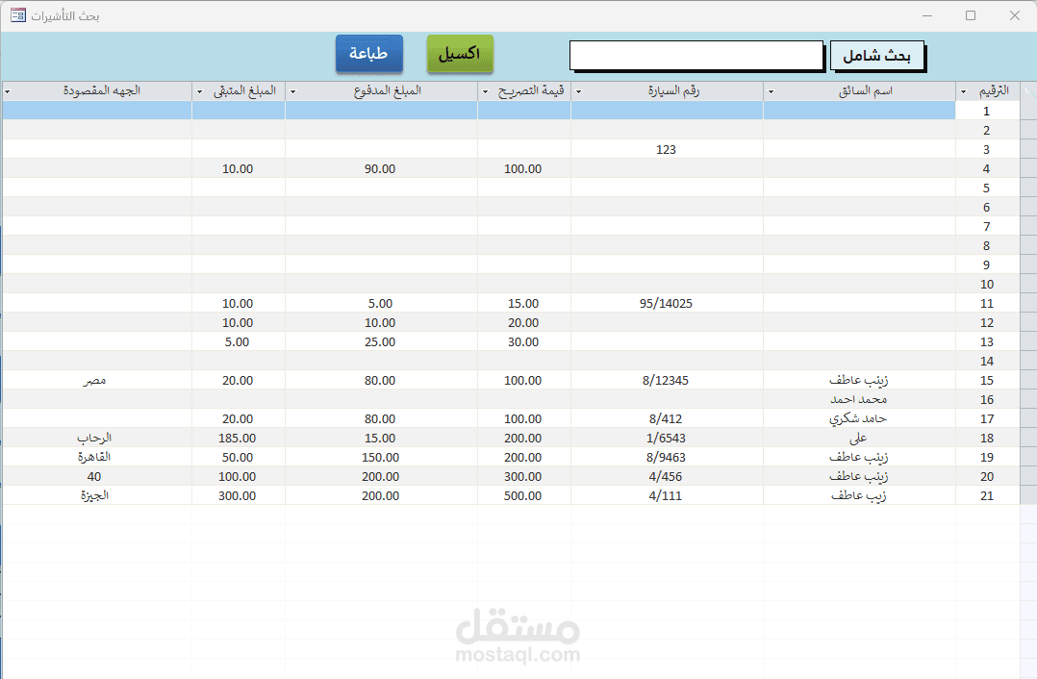Click numbering cell 14
The image size is (1037, 679).
(x=987, y=361)
